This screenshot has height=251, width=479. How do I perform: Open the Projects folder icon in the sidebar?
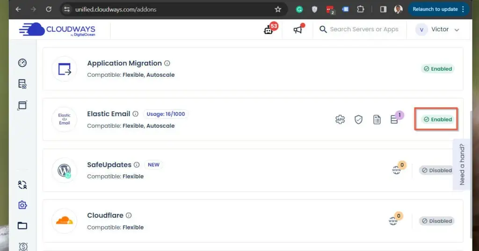pyautogui.click(x=22, y=226)
